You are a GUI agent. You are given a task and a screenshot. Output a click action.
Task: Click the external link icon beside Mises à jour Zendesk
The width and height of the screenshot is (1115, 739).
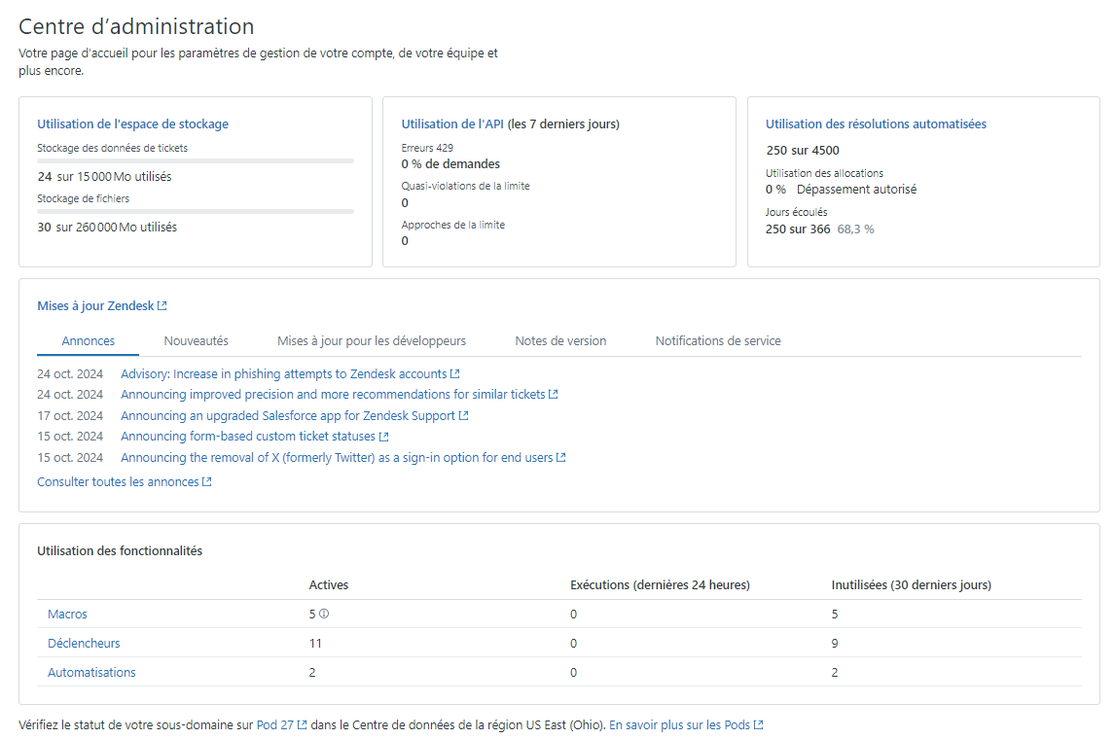tap(162, 305)
